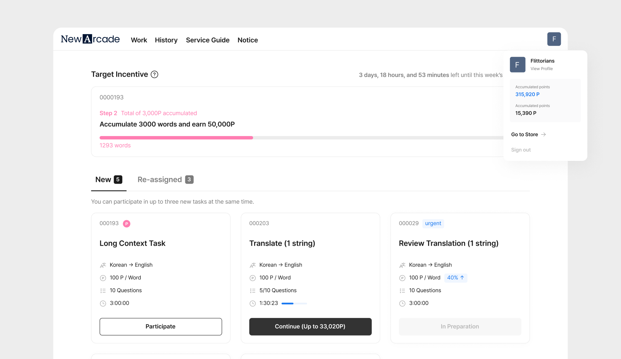Click the language icon on Translate card

pyautogui.click(x=253, y=265)
